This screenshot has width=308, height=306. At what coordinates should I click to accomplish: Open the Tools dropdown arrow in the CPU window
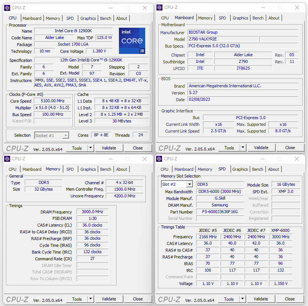90,148
